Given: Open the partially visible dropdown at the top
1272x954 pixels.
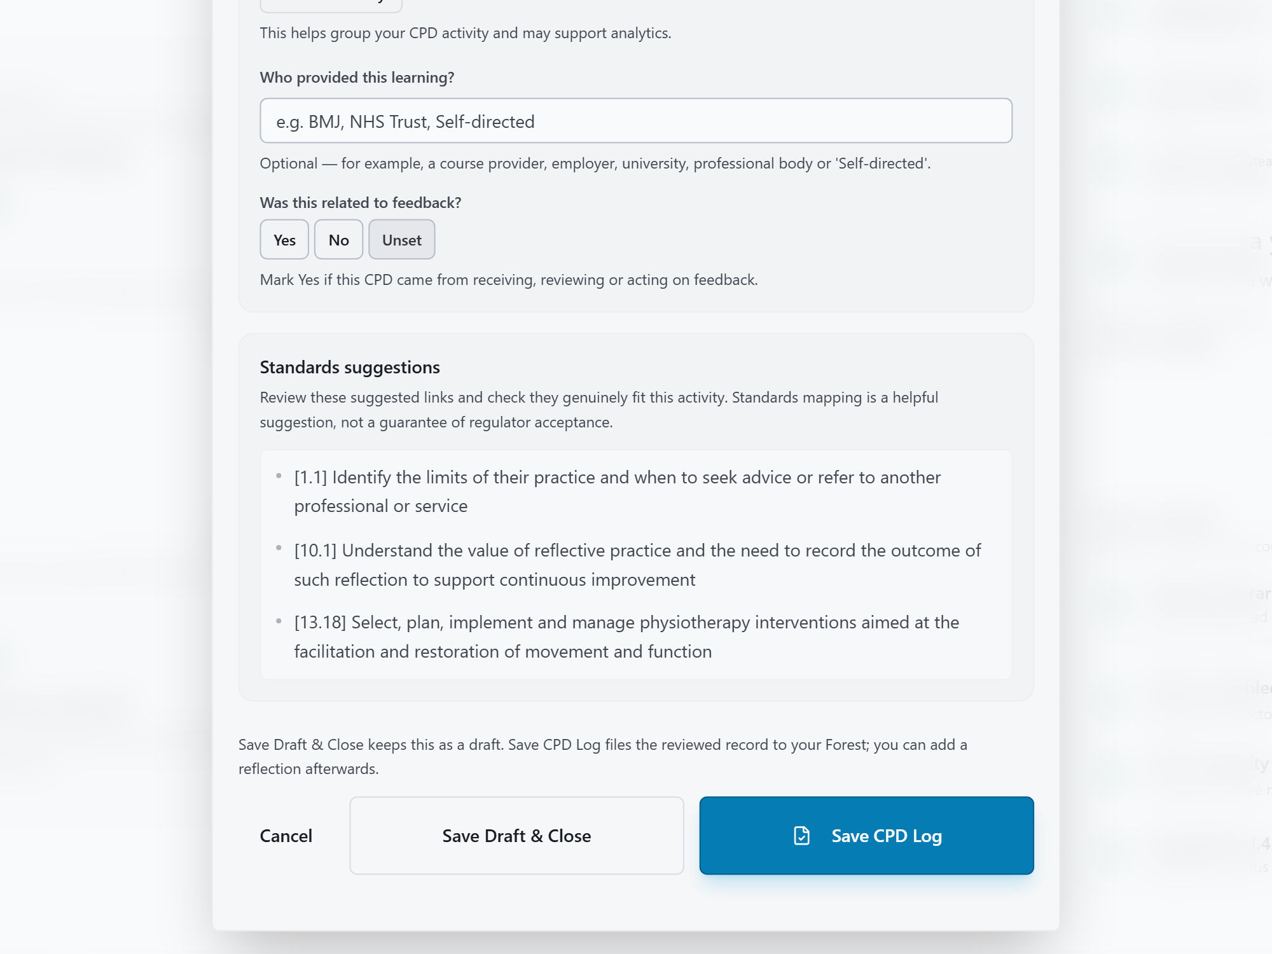Looking at the screenshot, I should pyautogui.click(x=331, y=5).
